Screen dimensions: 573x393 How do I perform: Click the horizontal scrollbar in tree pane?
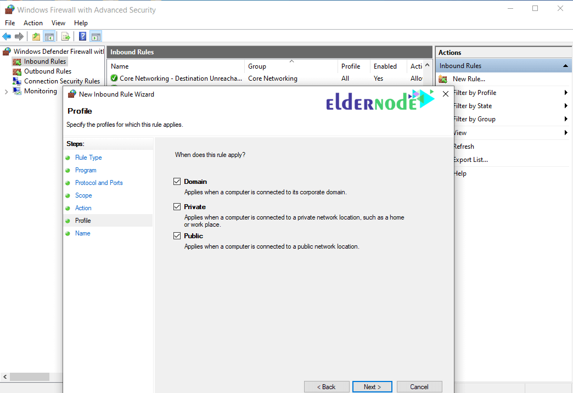tap(29, 377)
